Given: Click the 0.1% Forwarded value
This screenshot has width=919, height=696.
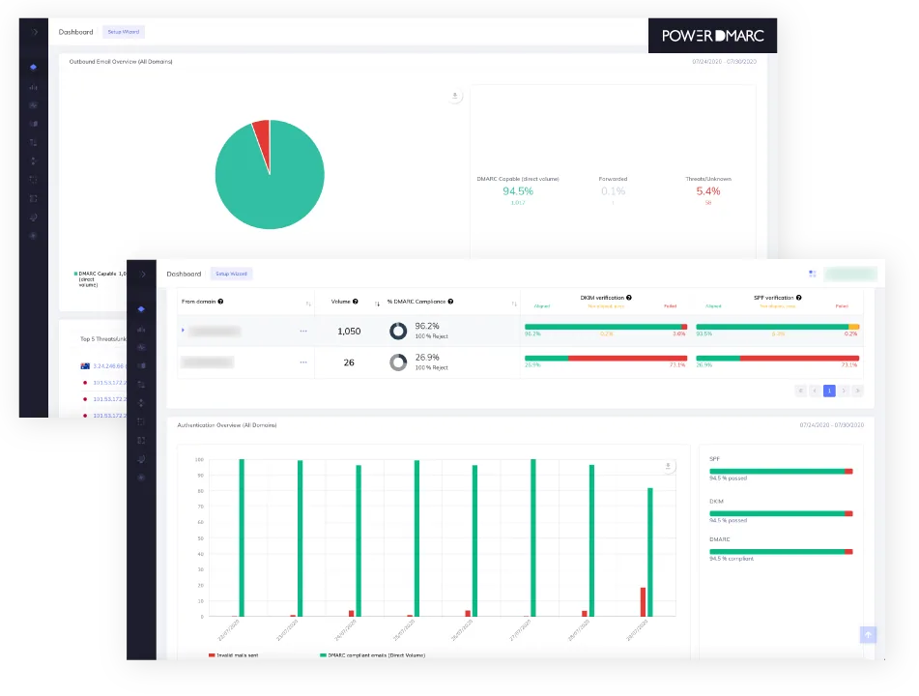Looking at the screenshot, I should [613, 191].
